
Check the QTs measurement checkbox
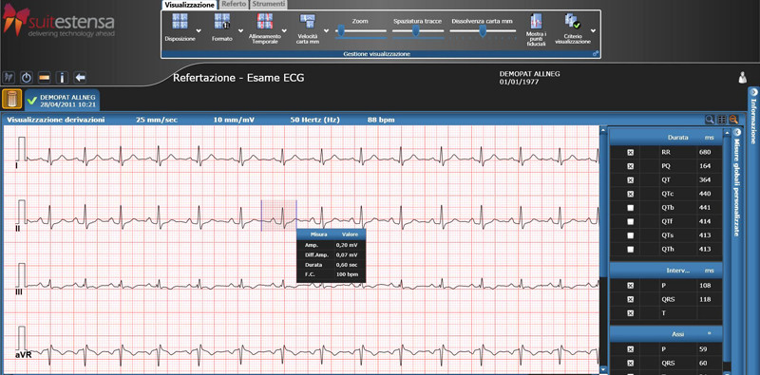click(x=630, y=235)
